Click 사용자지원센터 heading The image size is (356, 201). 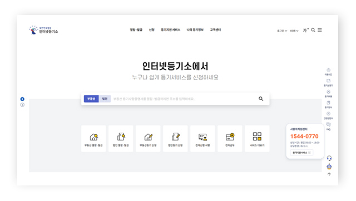pyautogui.click(x=299, y=129)
